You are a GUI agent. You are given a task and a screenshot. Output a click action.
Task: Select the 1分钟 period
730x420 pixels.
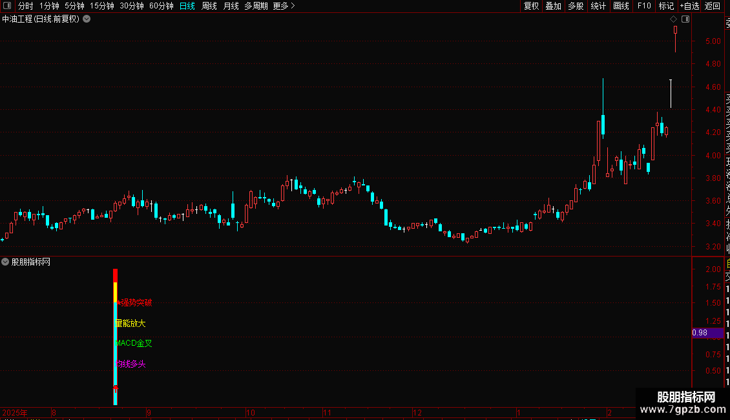49,6
